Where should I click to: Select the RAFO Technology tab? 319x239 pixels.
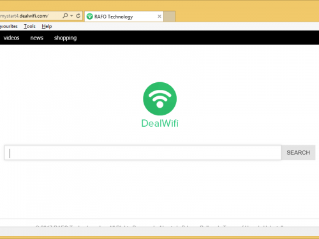[124, 17]
